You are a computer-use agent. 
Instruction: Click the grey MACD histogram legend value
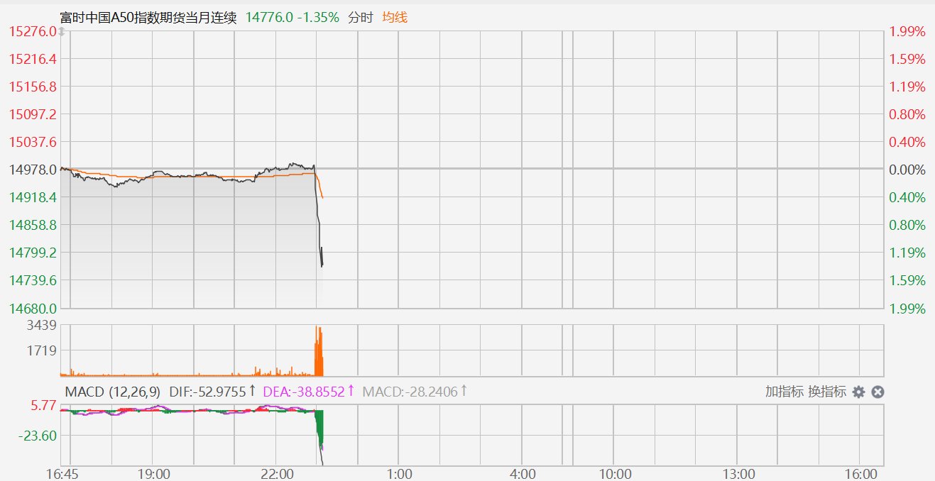(x=415, y=392)
